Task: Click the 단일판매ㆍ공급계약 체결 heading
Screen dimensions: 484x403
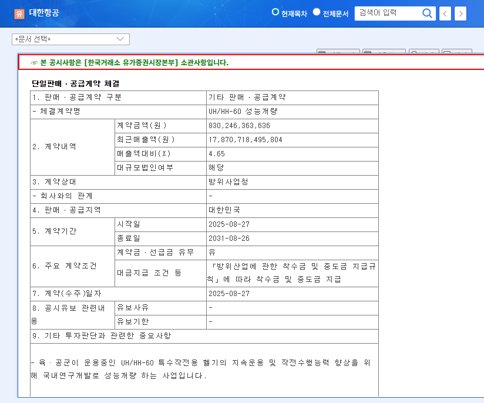Action: pyautogui.click(x=76, y=83)
